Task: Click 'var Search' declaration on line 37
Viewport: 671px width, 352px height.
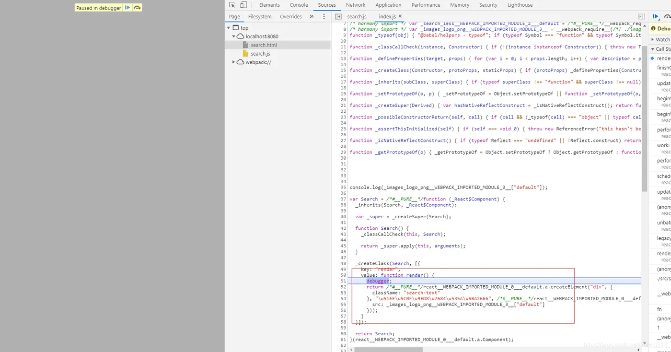Action: pyautogui.click(x=364, y=199)
